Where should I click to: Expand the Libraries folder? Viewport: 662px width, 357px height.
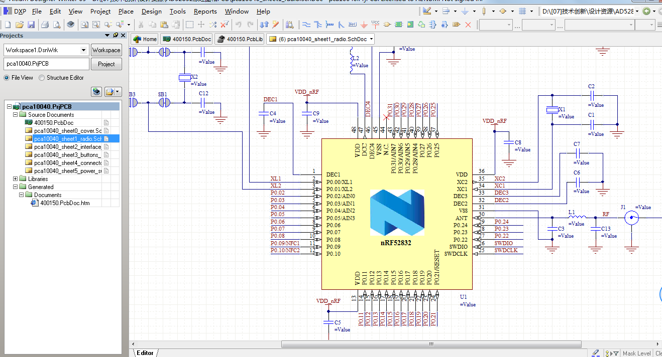coord(15,179)
